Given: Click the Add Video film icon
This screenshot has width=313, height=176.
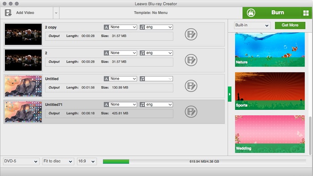Looking at the screenshot, I should coord(8,13).
